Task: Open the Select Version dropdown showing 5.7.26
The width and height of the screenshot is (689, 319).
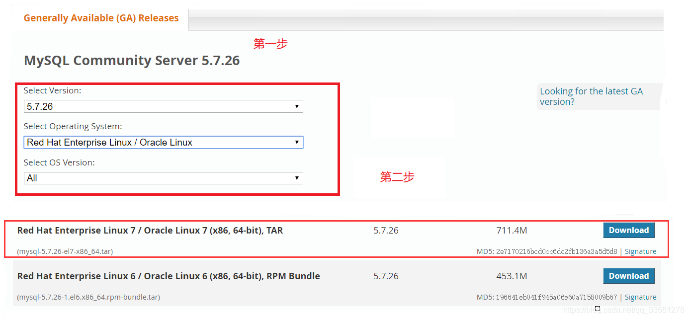Action: [163, 106]
